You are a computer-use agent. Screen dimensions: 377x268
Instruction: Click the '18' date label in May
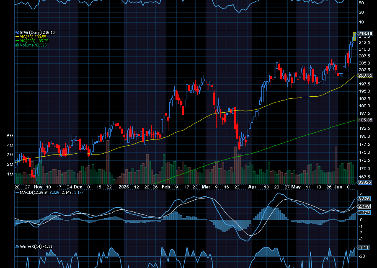(319, 187)
